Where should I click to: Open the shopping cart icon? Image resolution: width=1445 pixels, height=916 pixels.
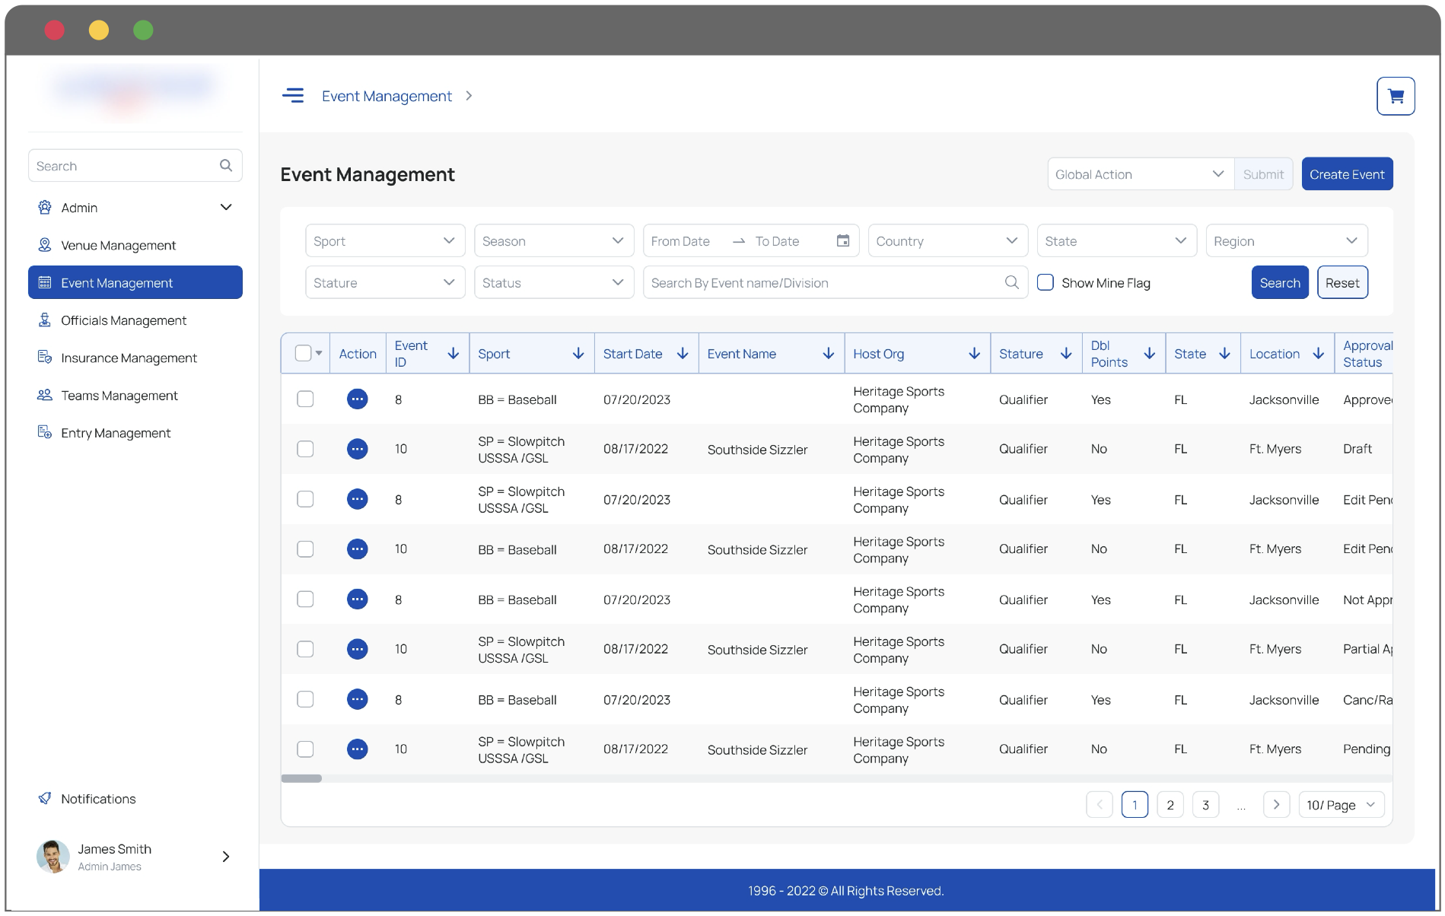(1395, 96)
